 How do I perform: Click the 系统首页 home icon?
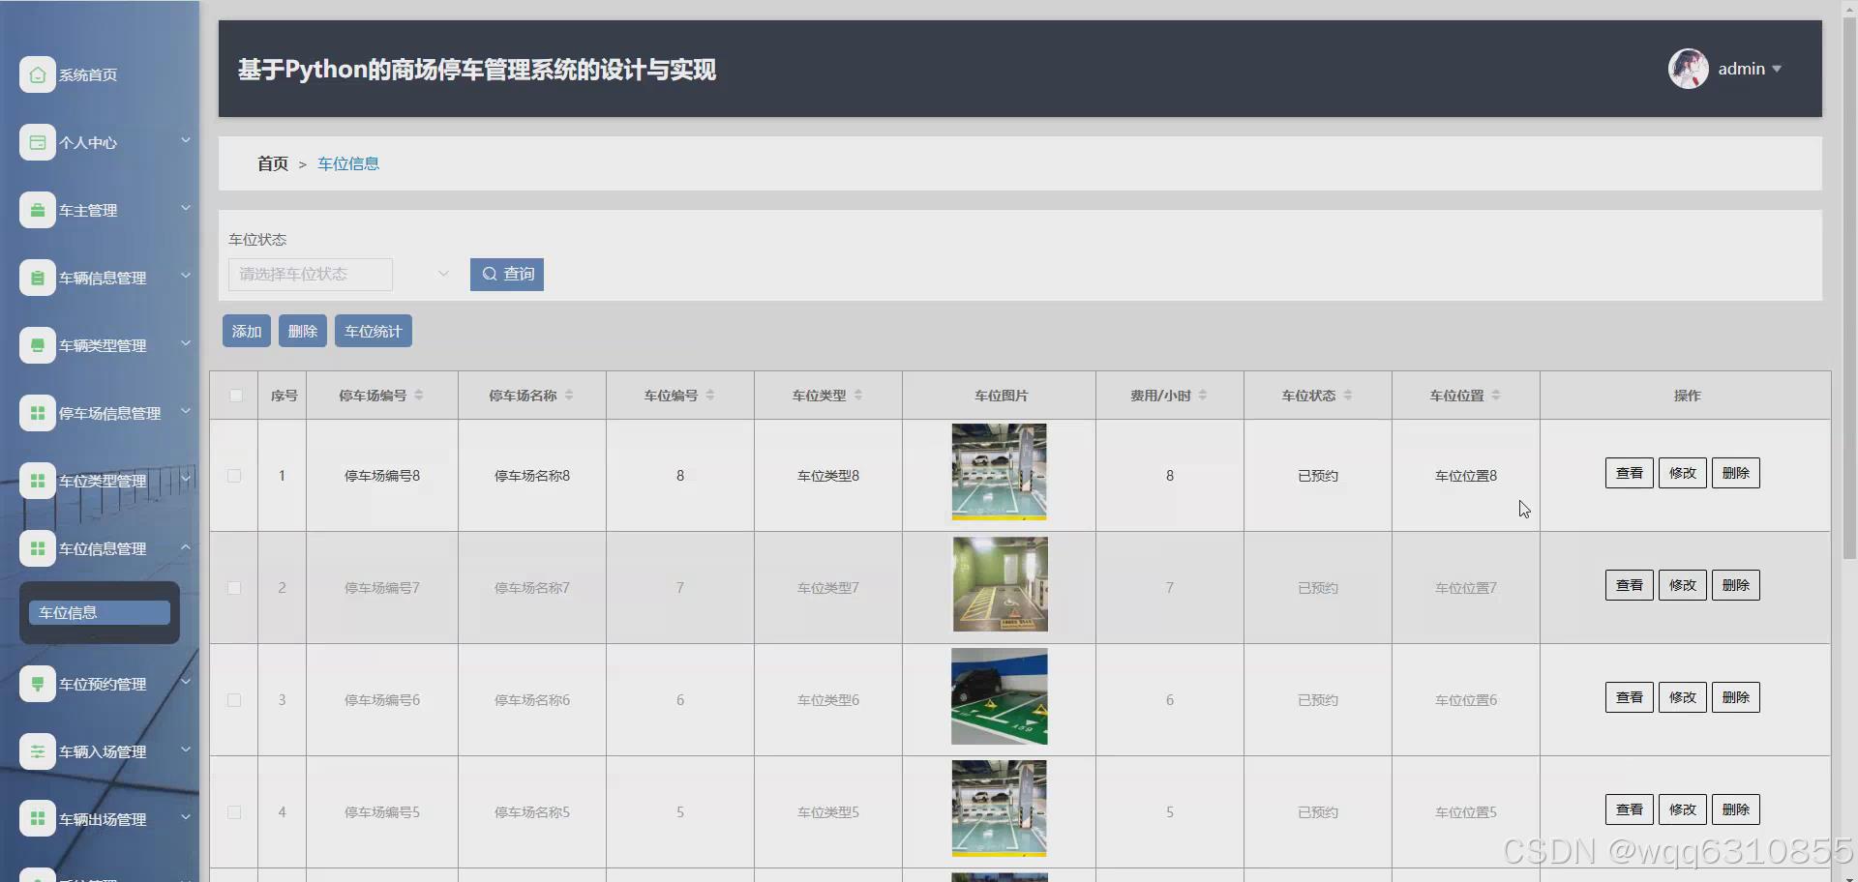(x=37, y=74)
